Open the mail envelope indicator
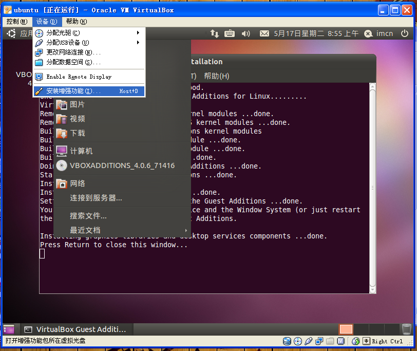 [x=264, y=33]
